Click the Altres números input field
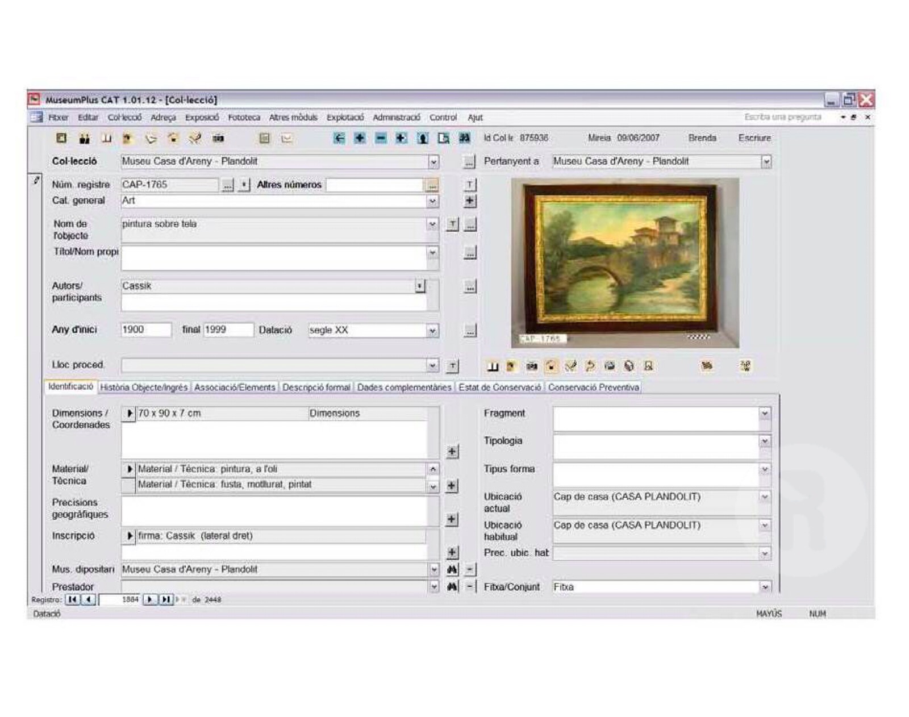Screen dimensions: 909x717 375,185
